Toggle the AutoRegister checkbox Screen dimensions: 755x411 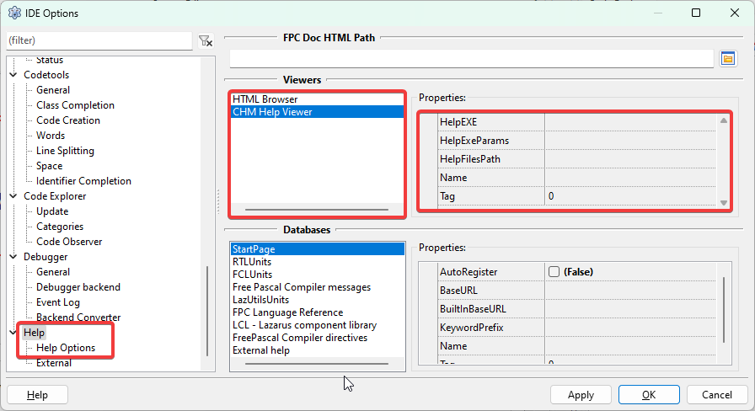(554, 272)
